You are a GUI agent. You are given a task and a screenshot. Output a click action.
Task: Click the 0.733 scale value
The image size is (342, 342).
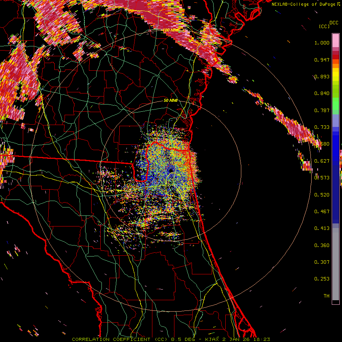[322, 127]
